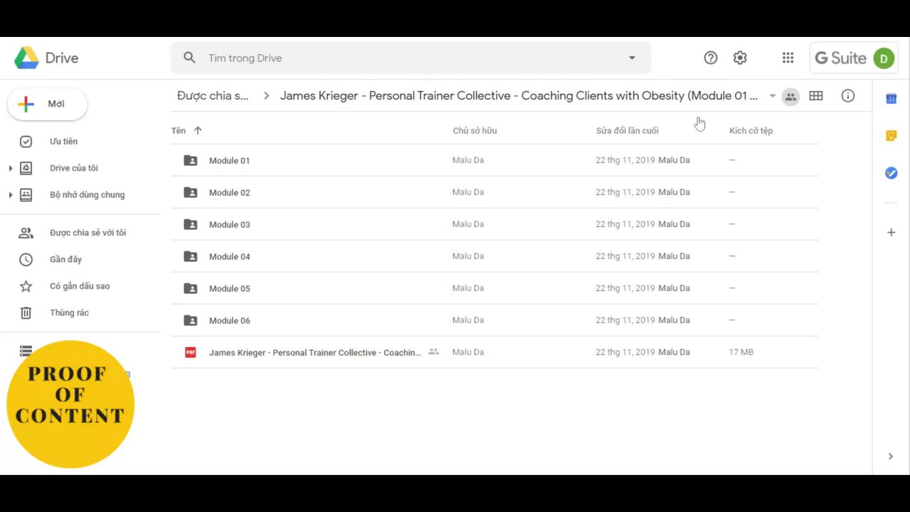
Task: Expand Drive của tôi tree arrow
Action: [x=10, y=169]
